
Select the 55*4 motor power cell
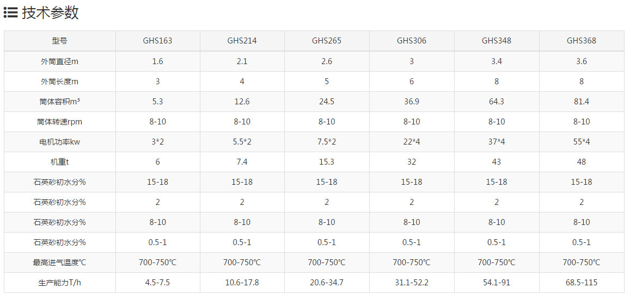click(581, 142)
